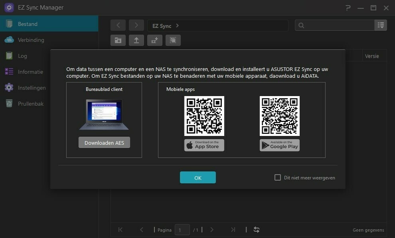Expand the chevron after EZ Sync breadcrumb

(x=177, y=26)
